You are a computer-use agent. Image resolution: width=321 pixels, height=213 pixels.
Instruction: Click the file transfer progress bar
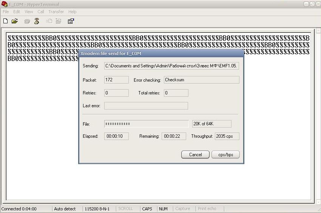147,124
